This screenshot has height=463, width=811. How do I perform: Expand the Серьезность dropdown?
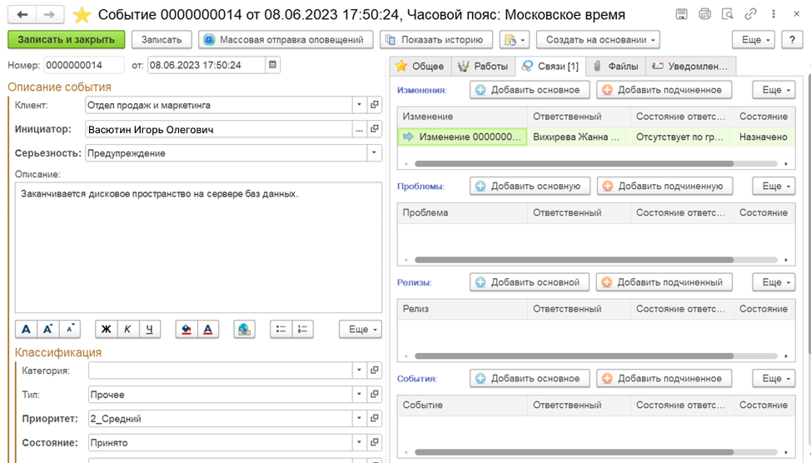pos(375,153)
